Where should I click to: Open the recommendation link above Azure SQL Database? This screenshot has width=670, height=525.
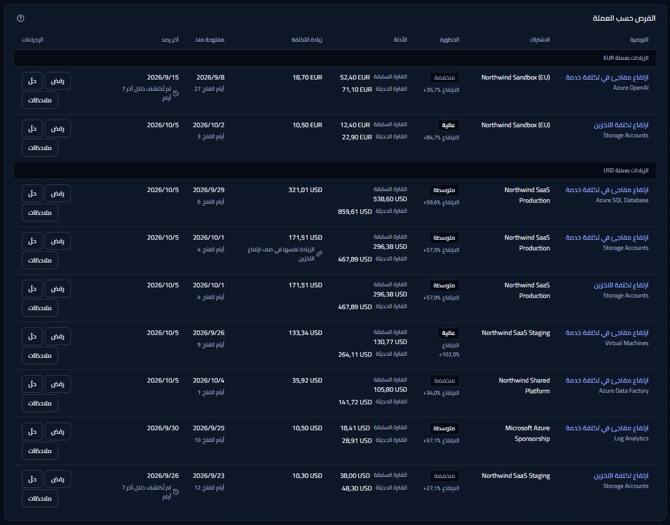pos(607,190)
